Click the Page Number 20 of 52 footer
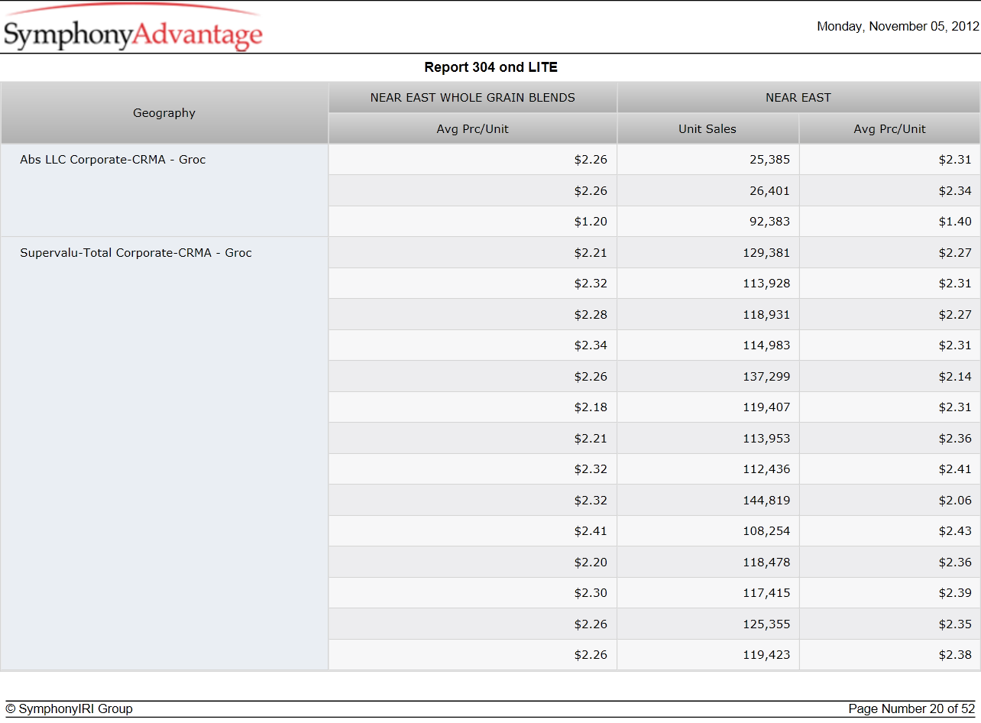 pos(911,708)
